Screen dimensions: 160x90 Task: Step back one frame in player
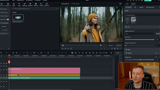click(x=65, y=48)
